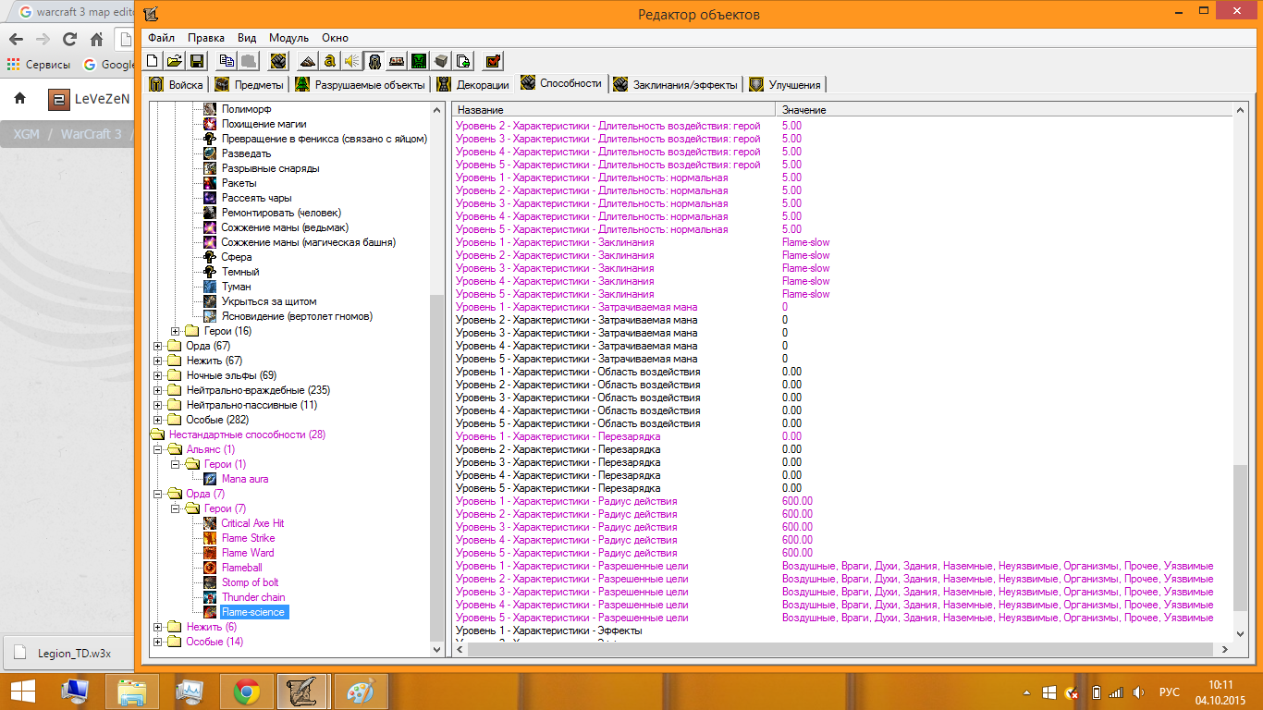
Task: Open the AI Editor green face icon
Action: (419, 61)
